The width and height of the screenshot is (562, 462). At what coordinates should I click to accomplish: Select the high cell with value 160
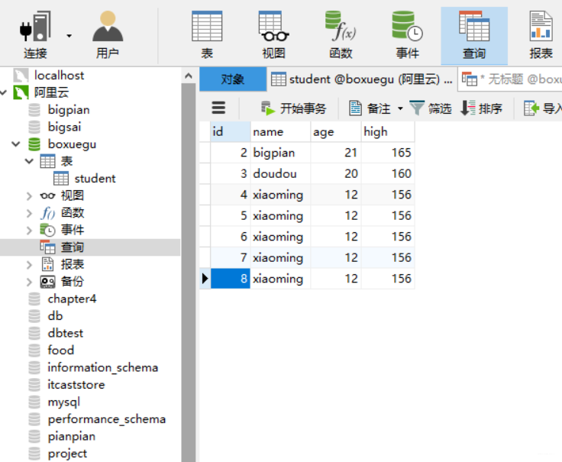(388, 174)
